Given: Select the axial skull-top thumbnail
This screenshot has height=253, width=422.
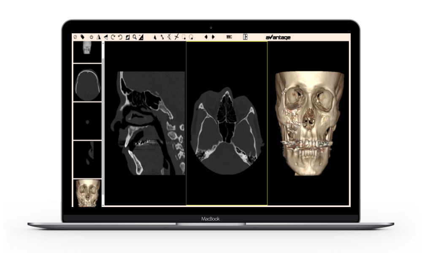Looking at the screenshot, I should tap(87, 83).
